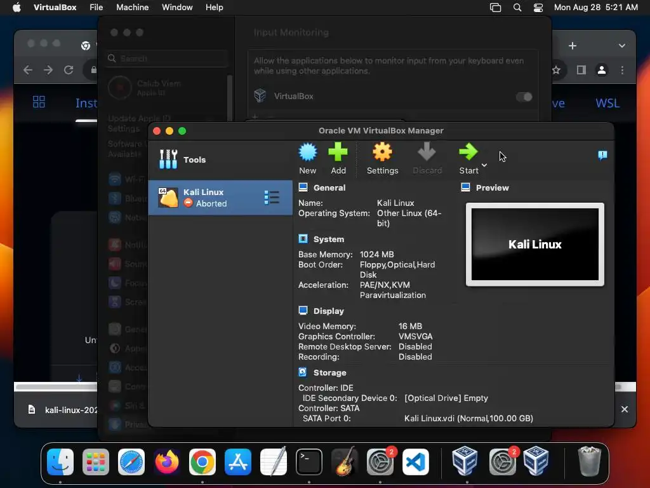Toggle VirtualBox Input Monitoring switch

pyautogui.click(x=524, y=97)
